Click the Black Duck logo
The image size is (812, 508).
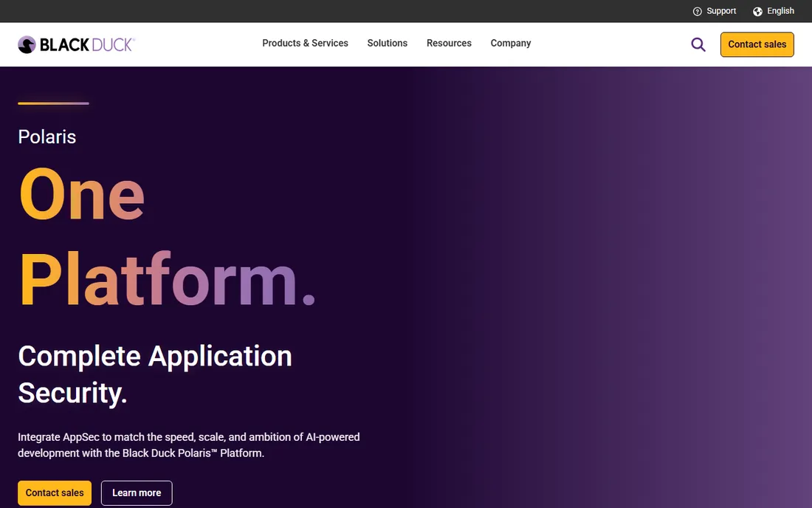76,44
